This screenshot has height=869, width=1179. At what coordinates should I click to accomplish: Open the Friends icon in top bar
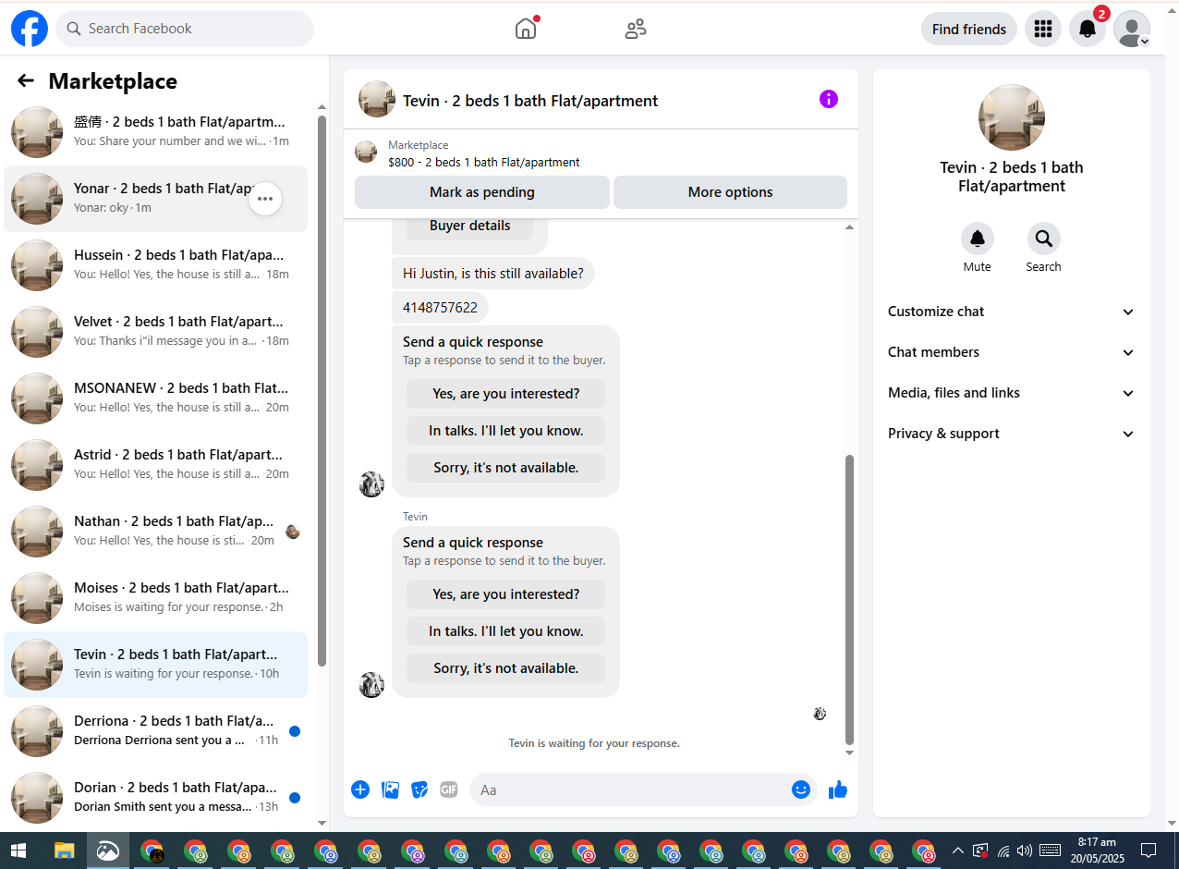[636, 29]
